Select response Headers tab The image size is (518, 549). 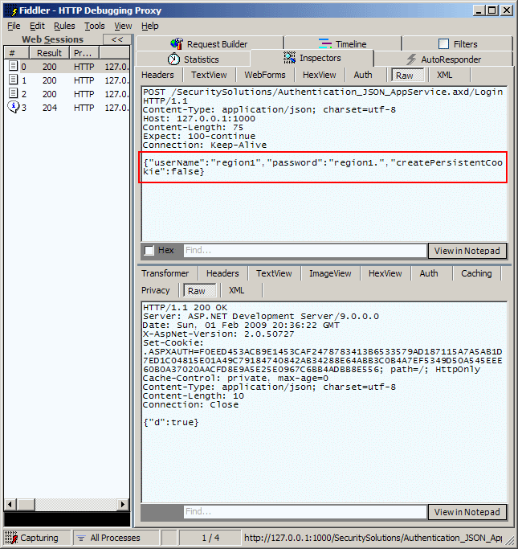[x=222, y=273]
